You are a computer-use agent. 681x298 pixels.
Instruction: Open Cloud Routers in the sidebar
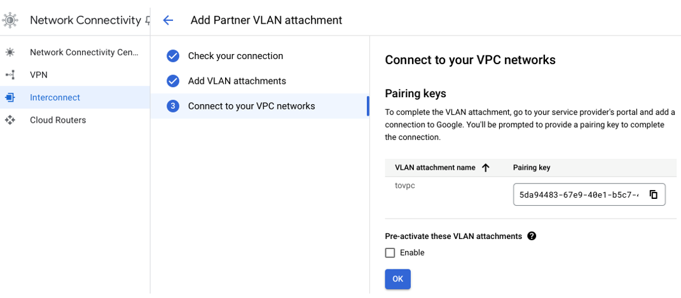[x=58, y=120]
